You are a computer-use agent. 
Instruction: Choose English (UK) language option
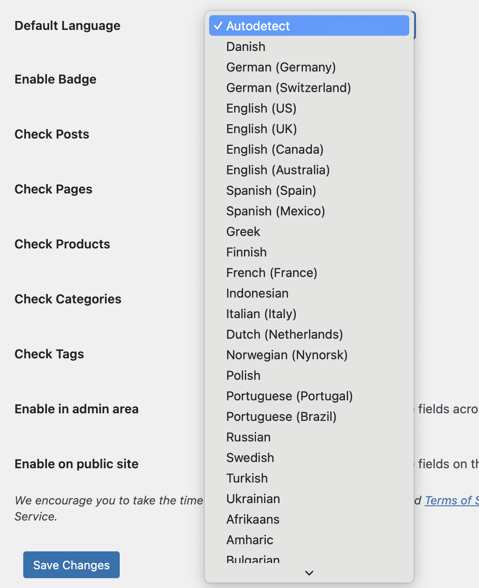(261, 129)
